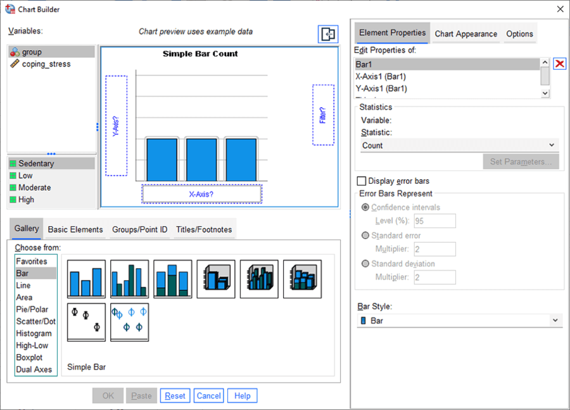Select coping_stress in the Variables list
Screen dimensions: 570x410
click(x=46, y=64)
